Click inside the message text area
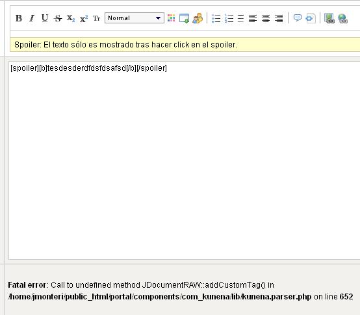The image size is (360, 315). [x=185, y=160]
